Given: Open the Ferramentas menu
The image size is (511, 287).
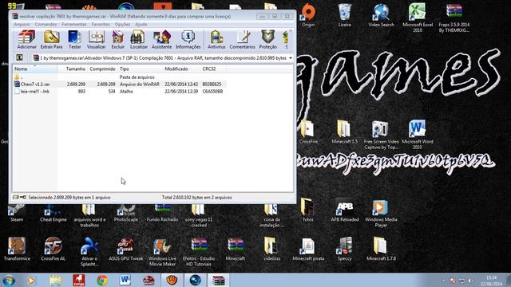Looking at the screenshot, I should (74, 25).
